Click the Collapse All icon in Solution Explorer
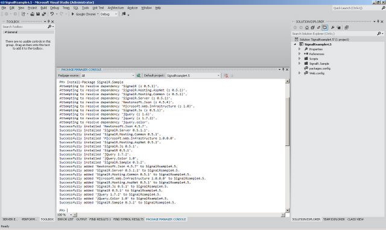 tap(312, 28)
